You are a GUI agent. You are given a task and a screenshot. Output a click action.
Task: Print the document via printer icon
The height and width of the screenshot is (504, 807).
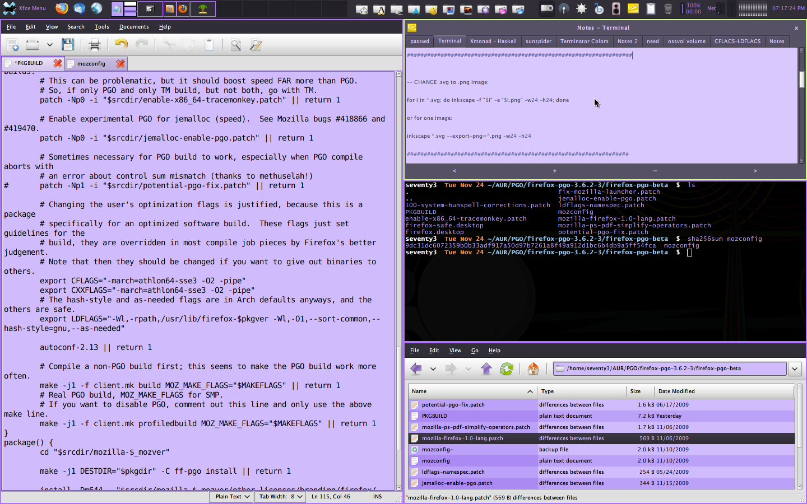point(95,45)
